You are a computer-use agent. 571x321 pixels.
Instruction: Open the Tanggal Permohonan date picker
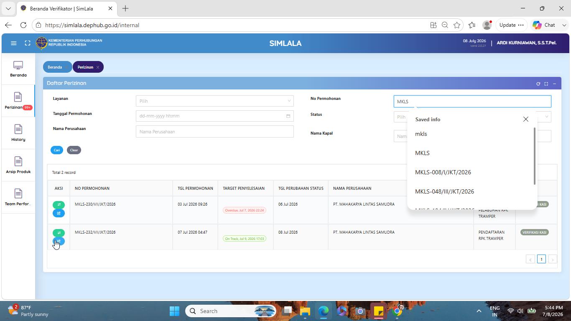tap(214, 116)
